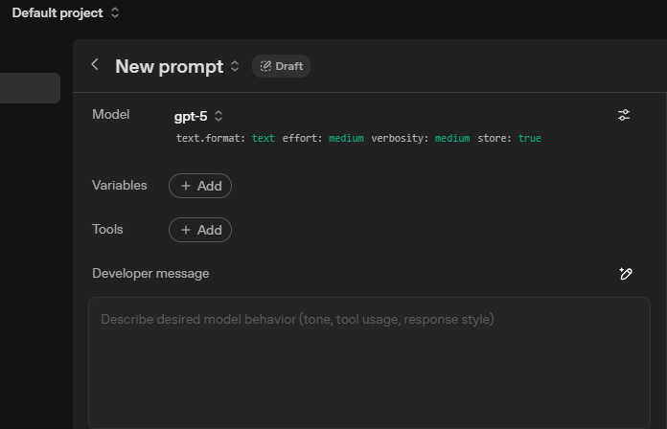Click the text.format: text parameter

225,139
